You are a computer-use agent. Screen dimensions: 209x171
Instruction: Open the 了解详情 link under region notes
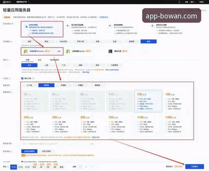(x=85, y=72)
